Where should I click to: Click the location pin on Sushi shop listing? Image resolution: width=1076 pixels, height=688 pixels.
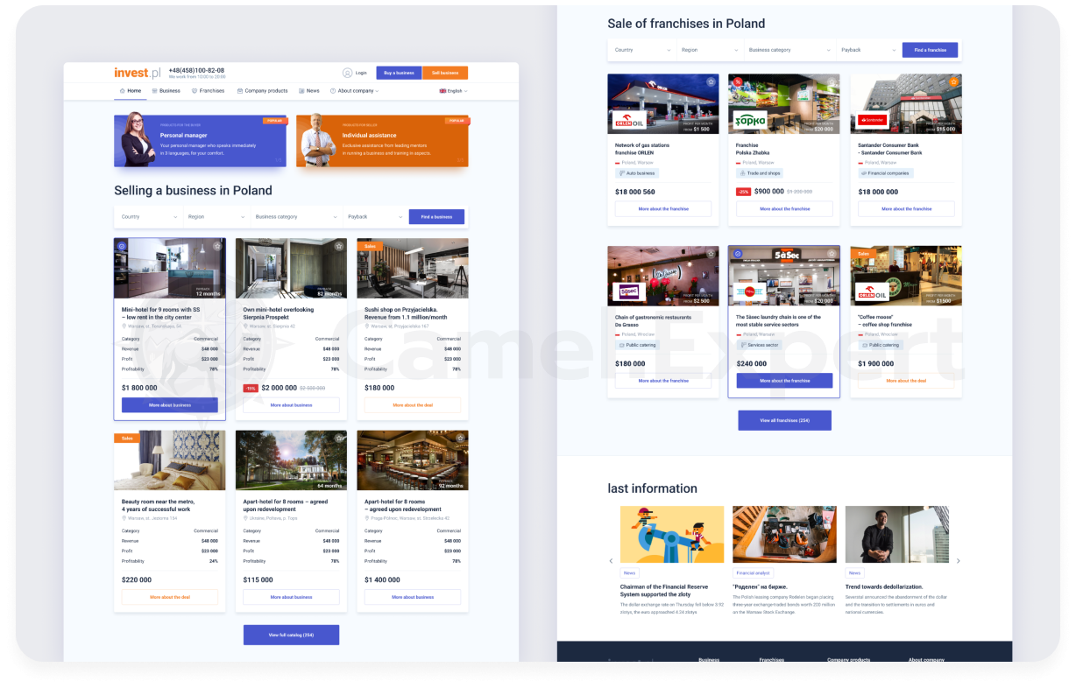point(368,326)
